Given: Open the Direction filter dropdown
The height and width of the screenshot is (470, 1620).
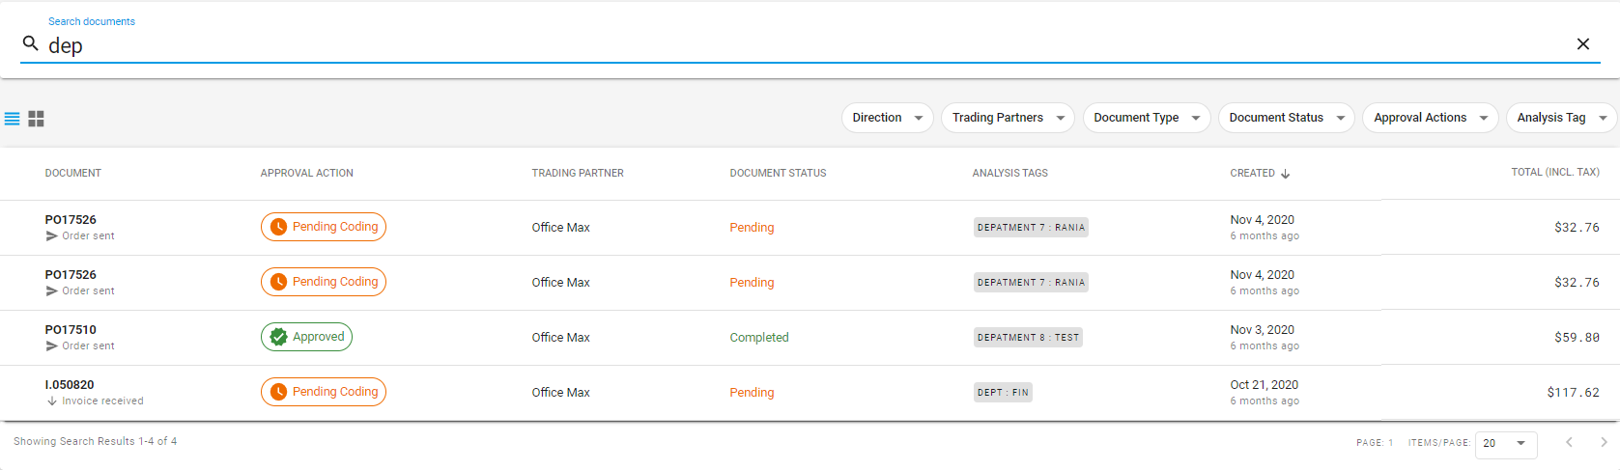Looking at the screenshot, I should (x=887, y=118).
